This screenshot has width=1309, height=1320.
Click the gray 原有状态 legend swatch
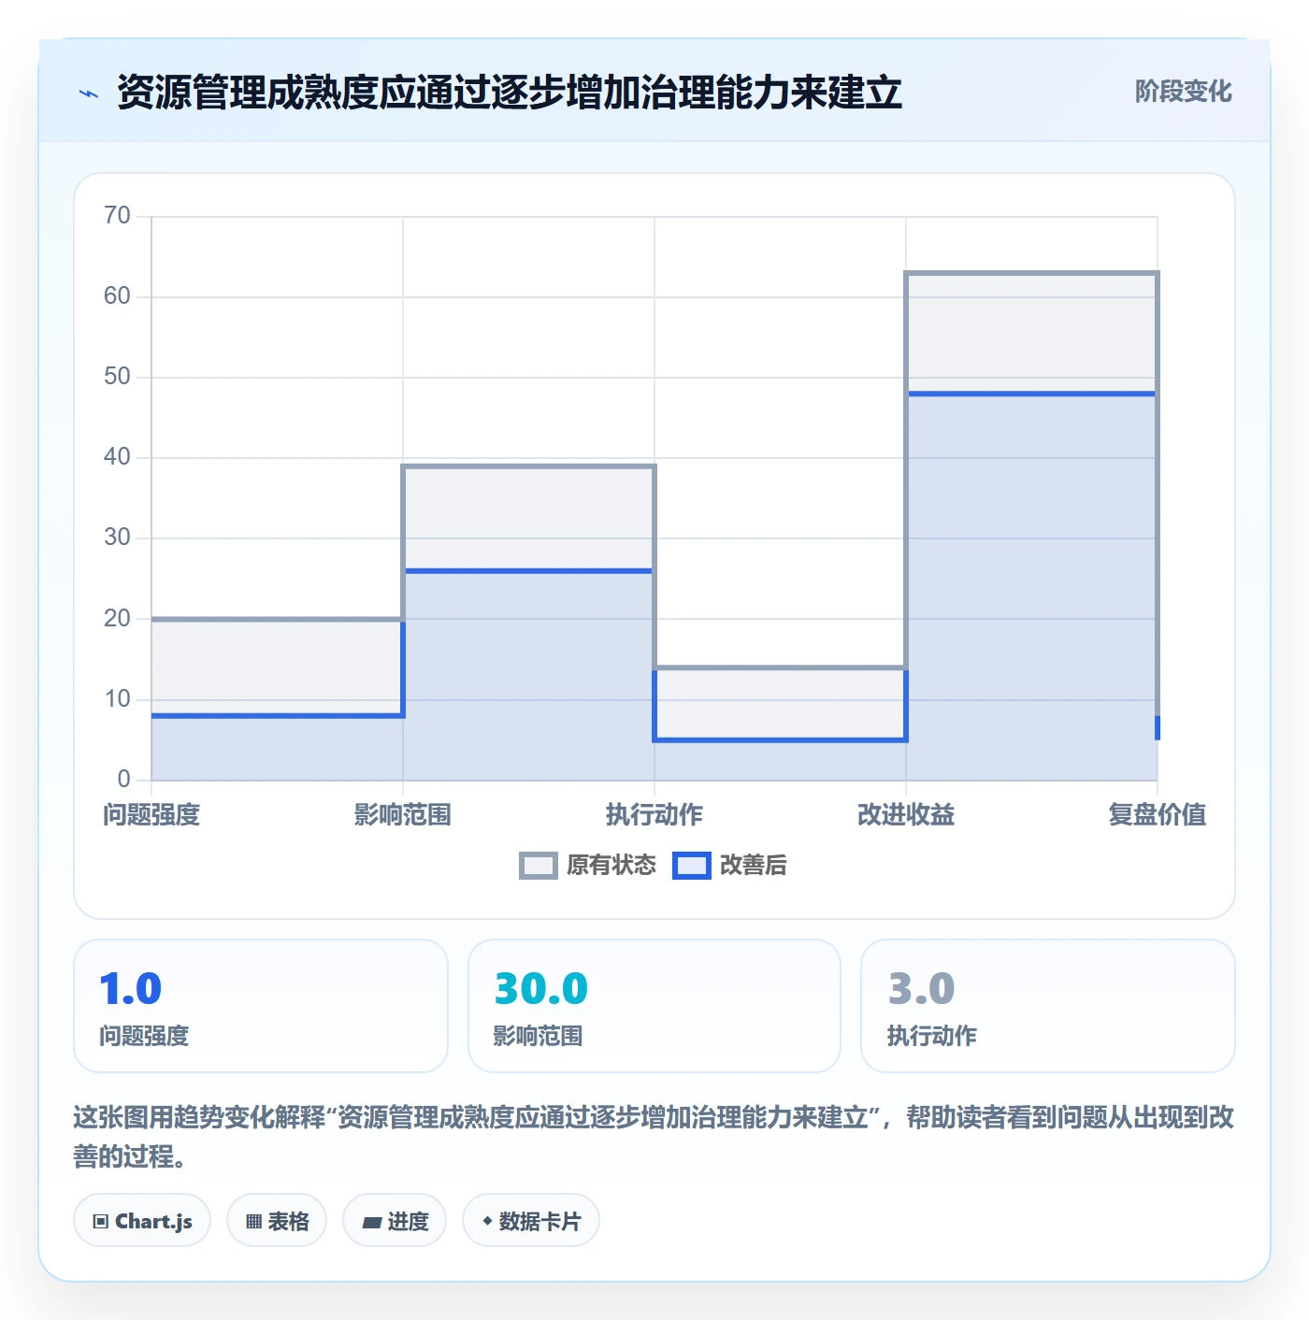pyautogui.click(x=539, y=866)
